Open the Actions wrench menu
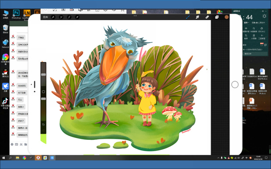Image resolution: width=271 pixels, height=169 pixels. coord(53,17)
